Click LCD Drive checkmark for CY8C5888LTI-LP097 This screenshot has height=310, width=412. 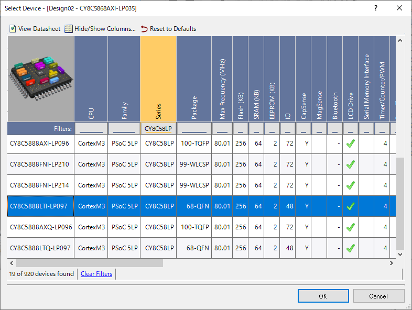[351, 206]
